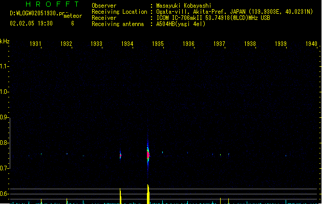Click the large magenta meteor echo near 1935
Image resolution: width=322 pixels, height=204 pixels.
pyautogui.click(x=148, y=155)
